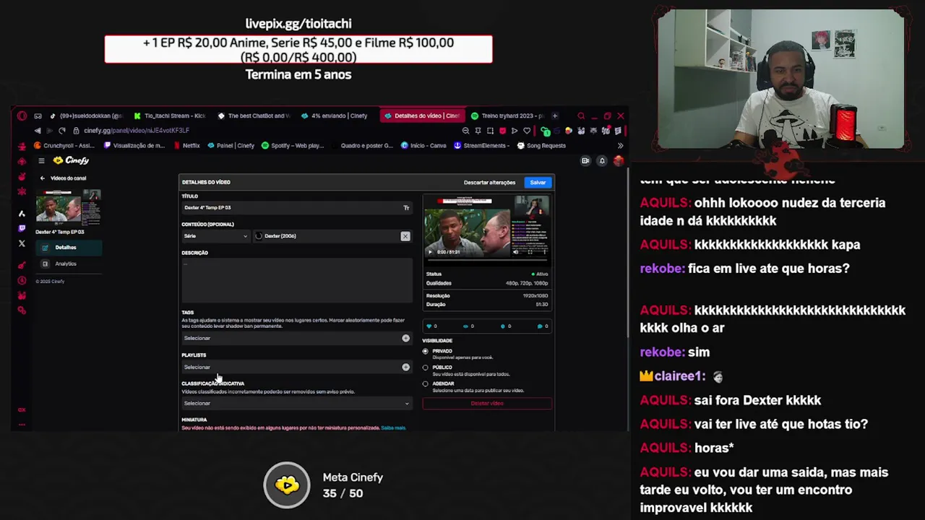Switch to the Treino tryhard 2023 tab
The width and height of the screenshot is (925, 520).
(507, 116)
